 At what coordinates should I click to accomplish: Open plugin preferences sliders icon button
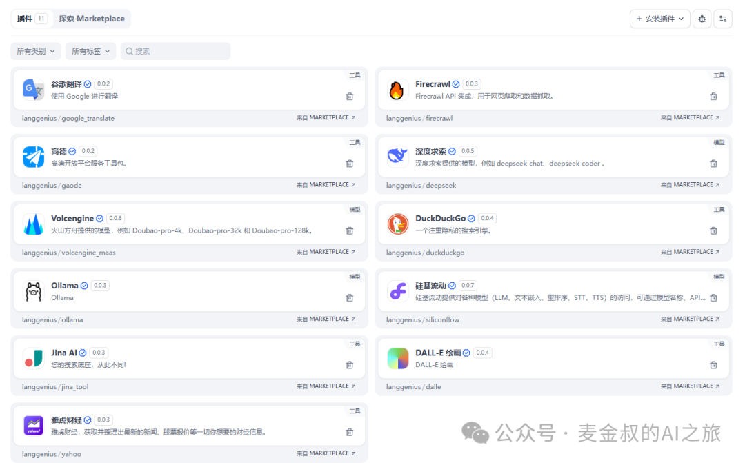[x=723, y=19]
